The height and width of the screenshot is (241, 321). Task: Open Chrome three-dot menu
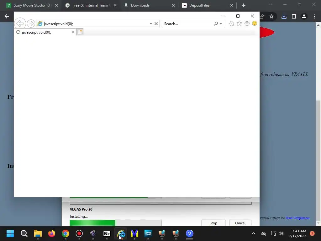[314, 16]
